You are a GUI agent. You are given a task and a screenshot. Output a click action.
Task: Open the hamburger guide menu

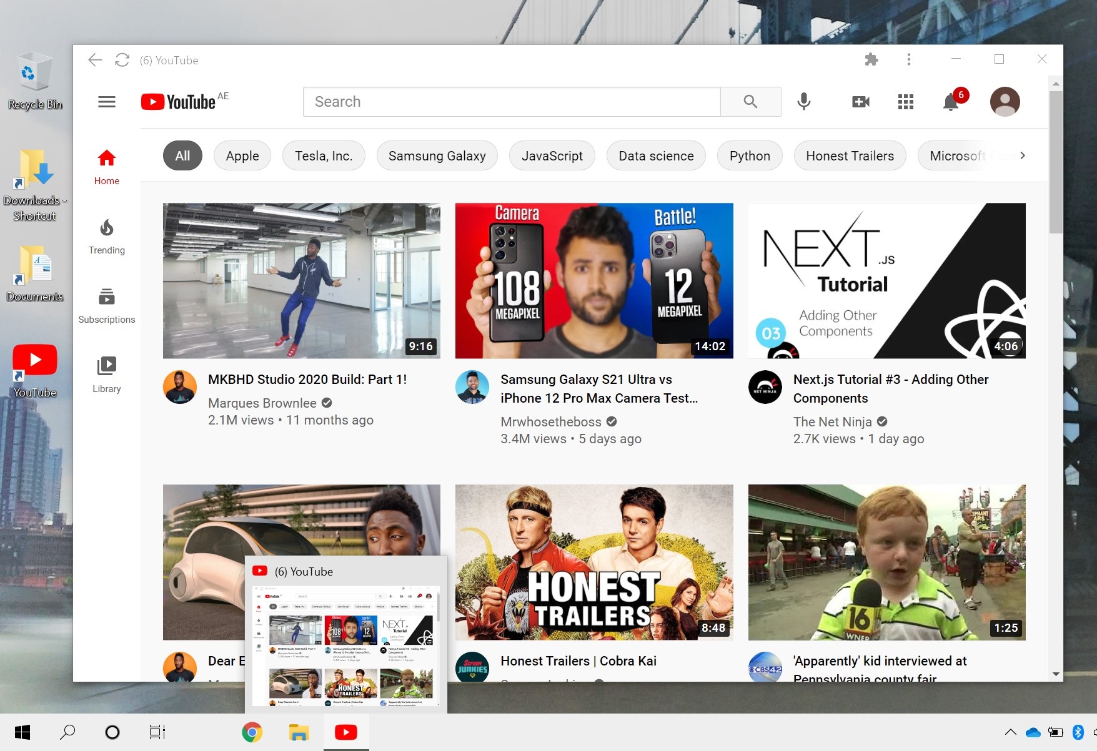point(107,102)
